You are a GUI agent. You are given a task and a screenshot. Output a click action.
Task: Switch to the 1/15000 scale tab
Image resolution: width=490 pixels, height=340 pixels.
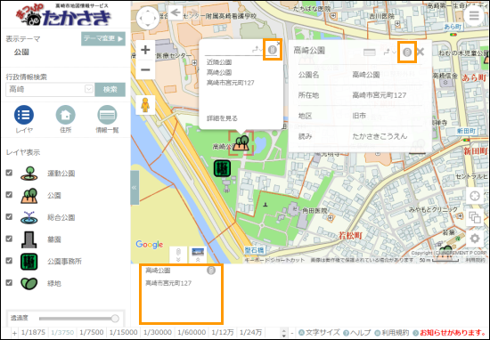click(124, 333)
